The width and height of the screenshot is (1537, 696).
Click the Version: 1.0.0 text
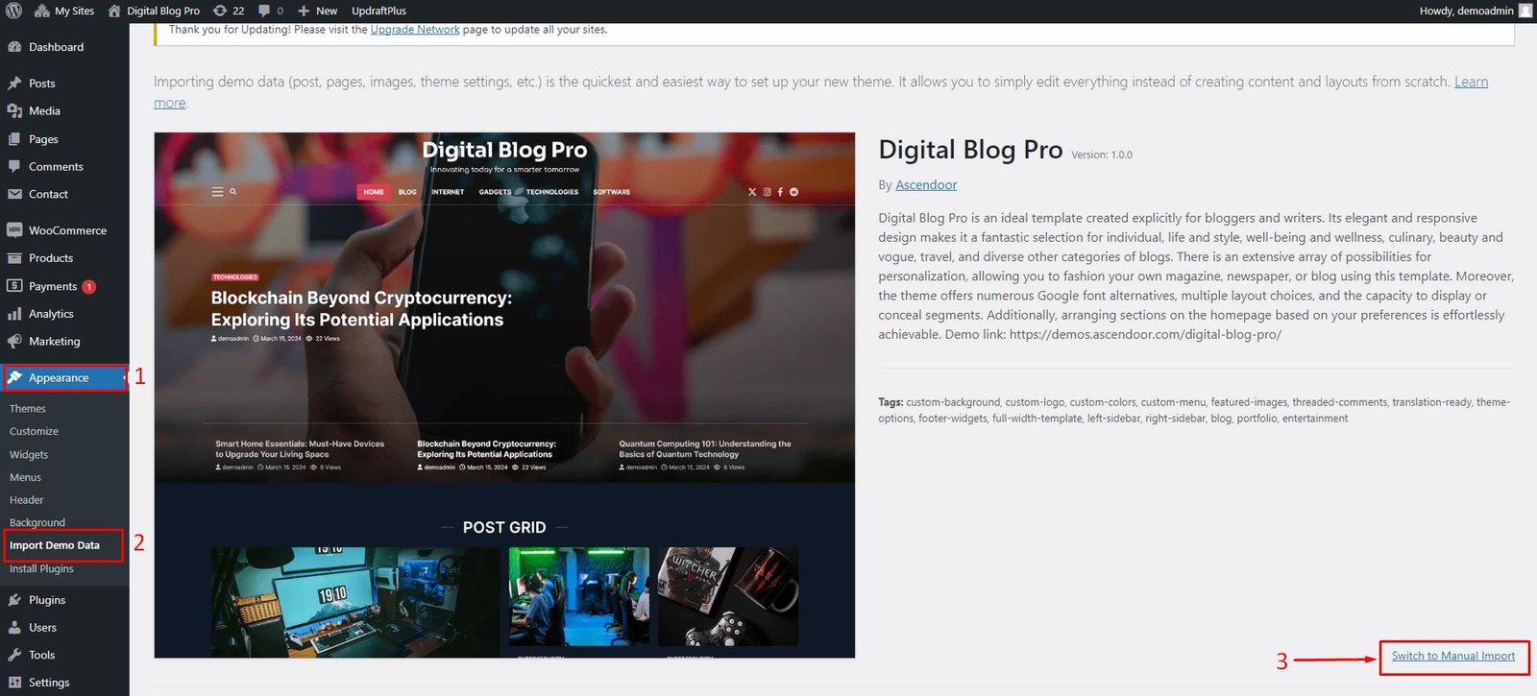click(x=1102, y=155)
